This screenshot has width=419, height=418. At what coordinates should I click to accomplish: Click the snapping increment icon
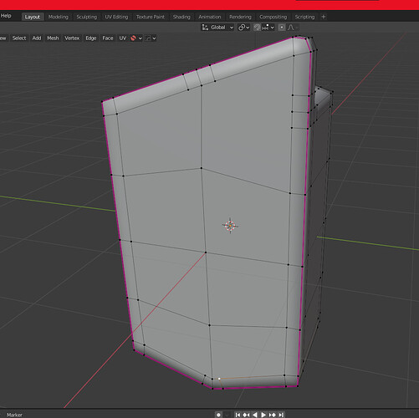click(x=265, y=28)
